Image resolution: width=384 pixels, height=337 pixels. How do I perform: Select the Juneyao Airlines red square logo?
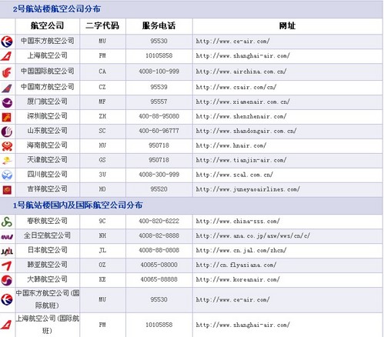click(x=7, y=190)
